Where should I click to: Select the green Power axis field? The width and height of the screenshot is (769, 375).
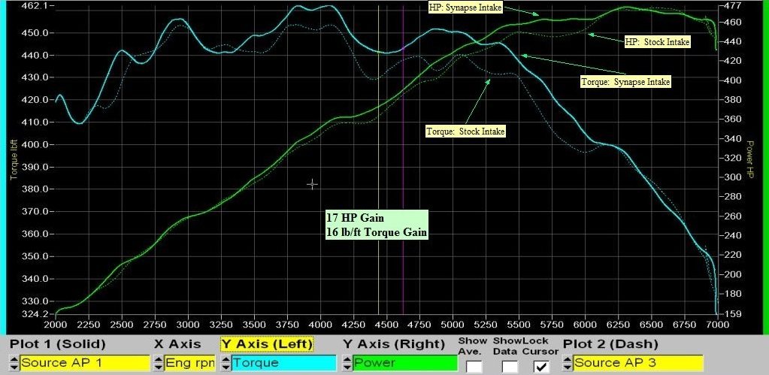404,363
